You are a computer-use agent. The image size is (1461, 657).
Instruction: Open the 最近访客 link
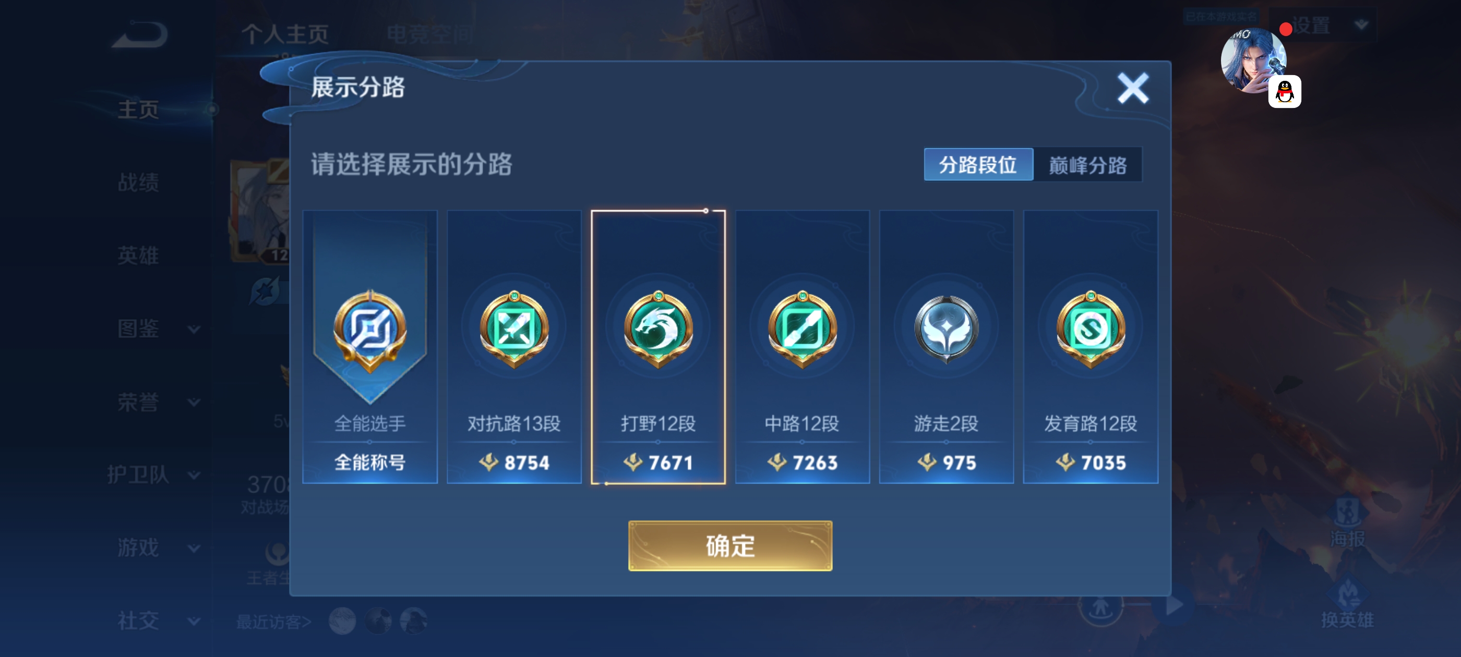(274, 622)
